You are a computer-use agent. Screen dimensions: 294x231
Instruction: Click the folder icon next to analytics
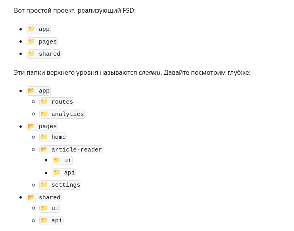coord(44,114)
